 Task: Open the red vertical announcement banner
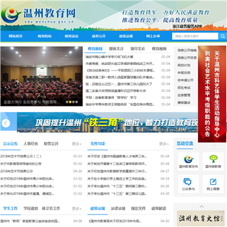point(212,94)
